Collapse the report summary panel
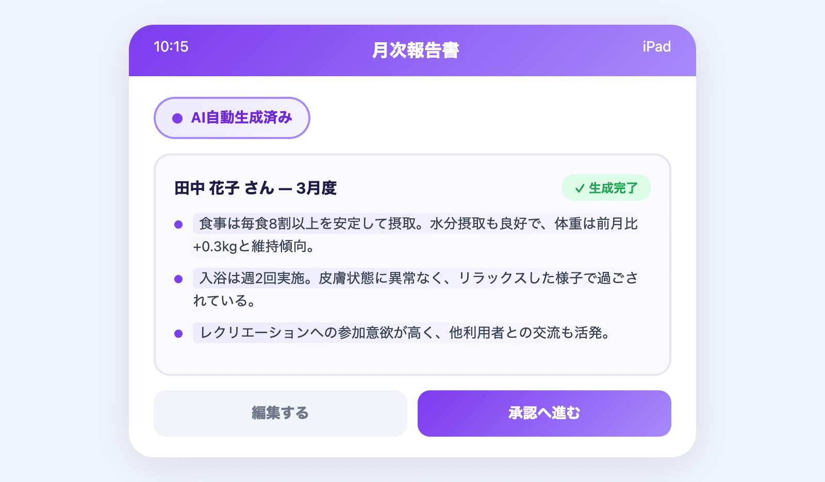Image resolution: width=825 pixels, height=482 pixels. (412, 263)
